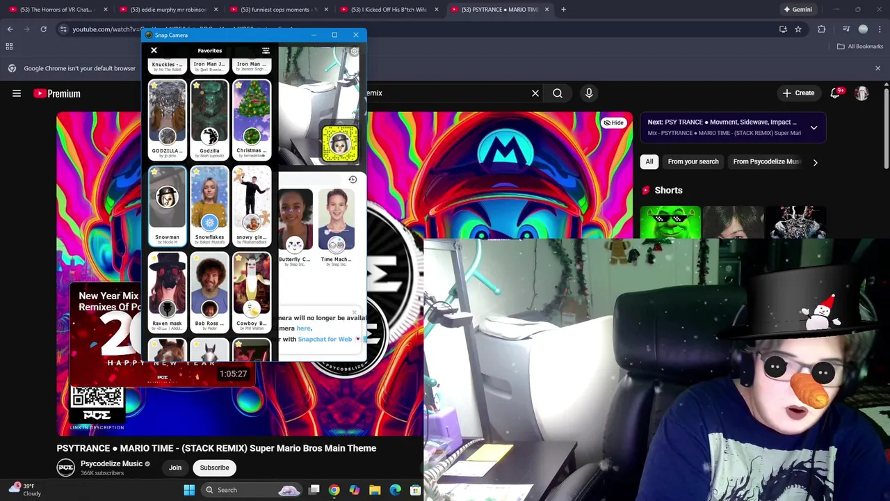Open a new Chrome tab
The width and height of the screenshot is (890, 501).
click(563, 10)
